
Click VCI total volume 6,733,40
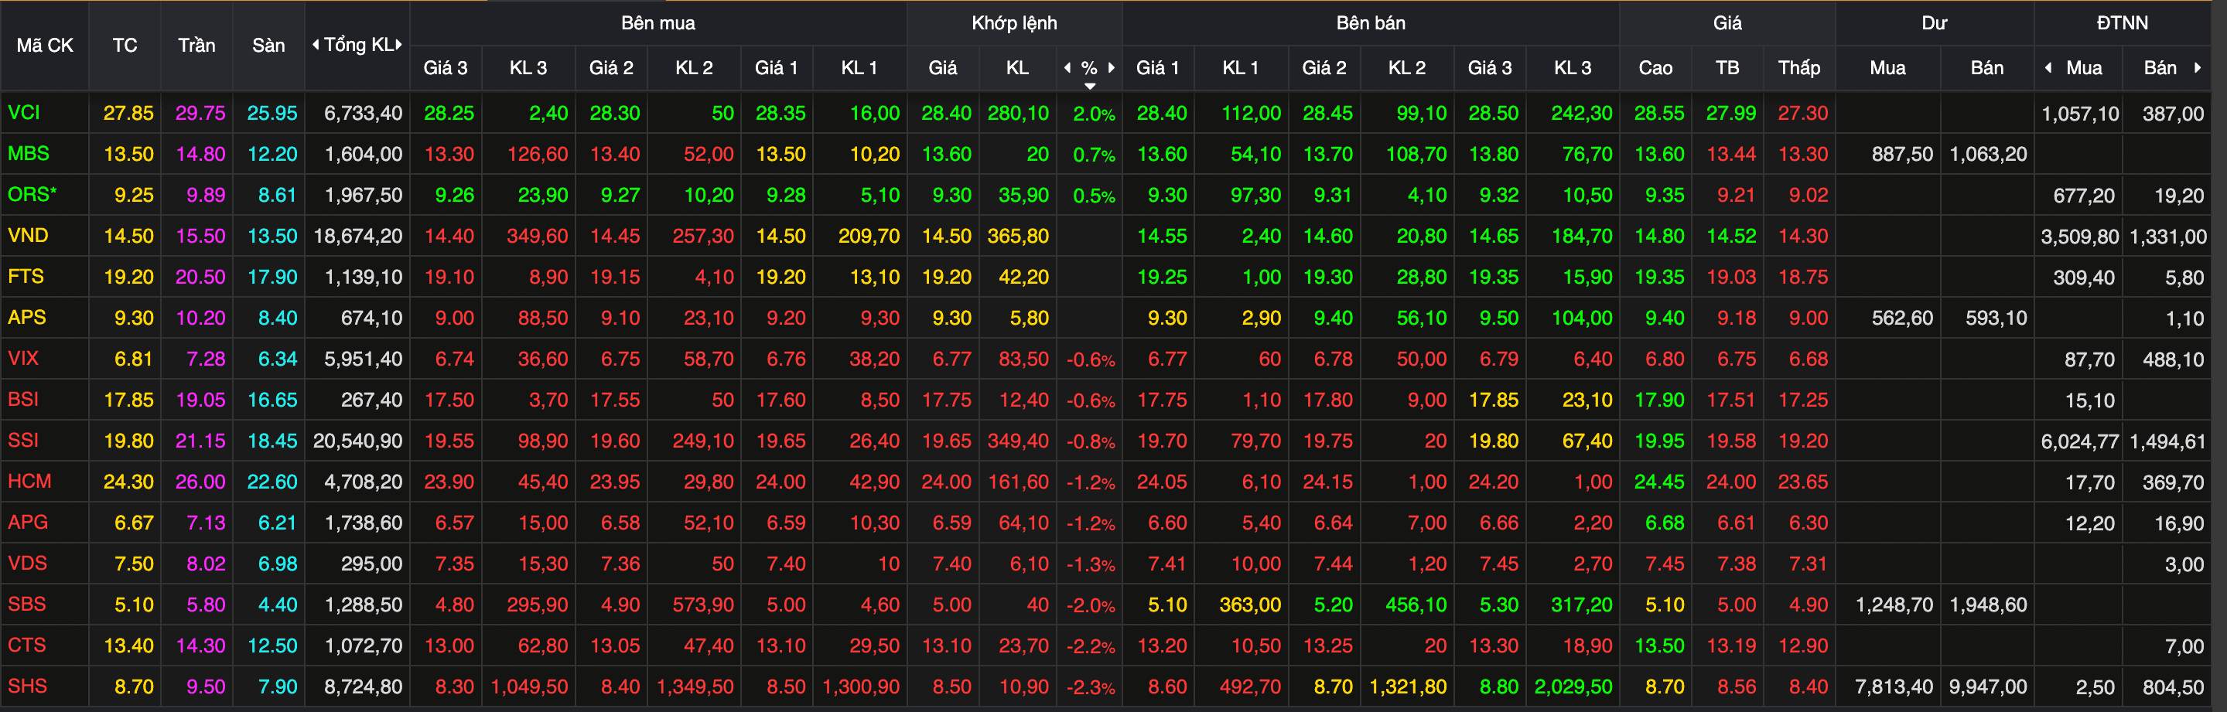pyautogui.click(x=363, y=113)
